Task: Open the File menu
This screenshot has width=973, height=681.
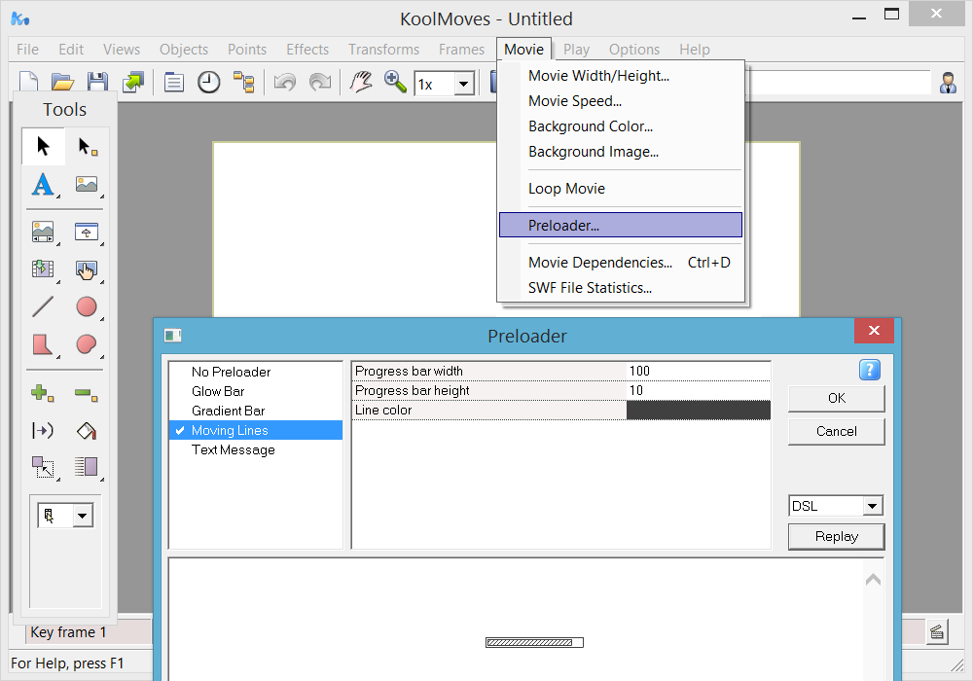Action: click(x=27, y=49)
